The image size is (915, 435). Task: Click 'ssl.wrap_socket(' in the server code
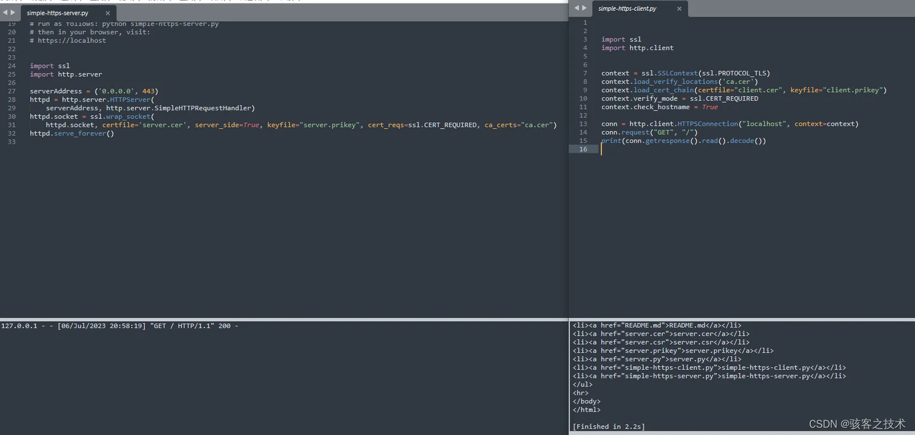click(122, 117)
